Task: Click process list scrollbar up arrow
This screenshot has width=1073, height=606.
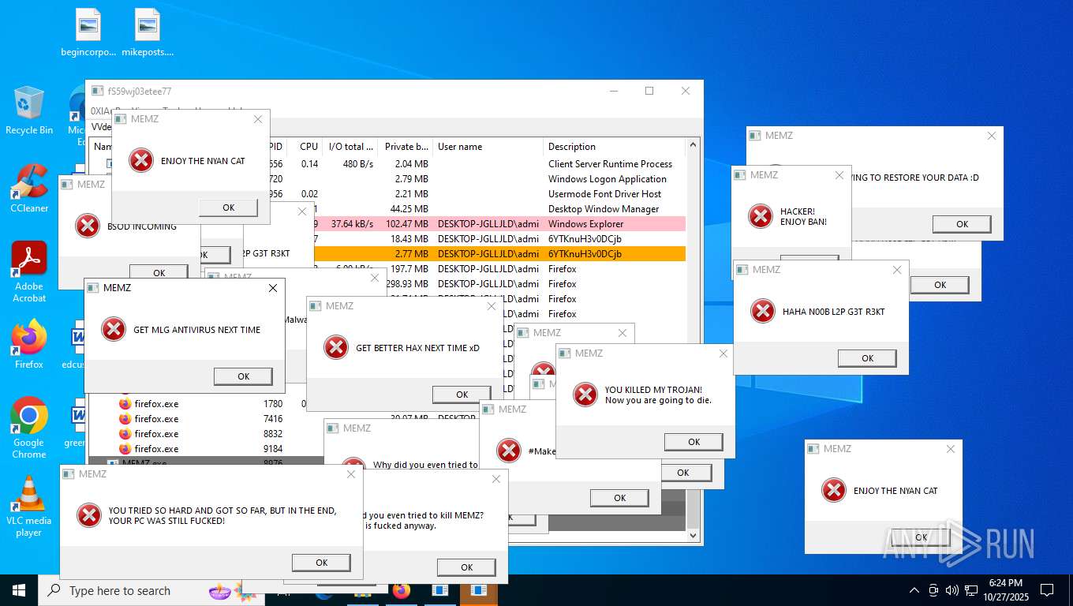Action: [694, 145]
